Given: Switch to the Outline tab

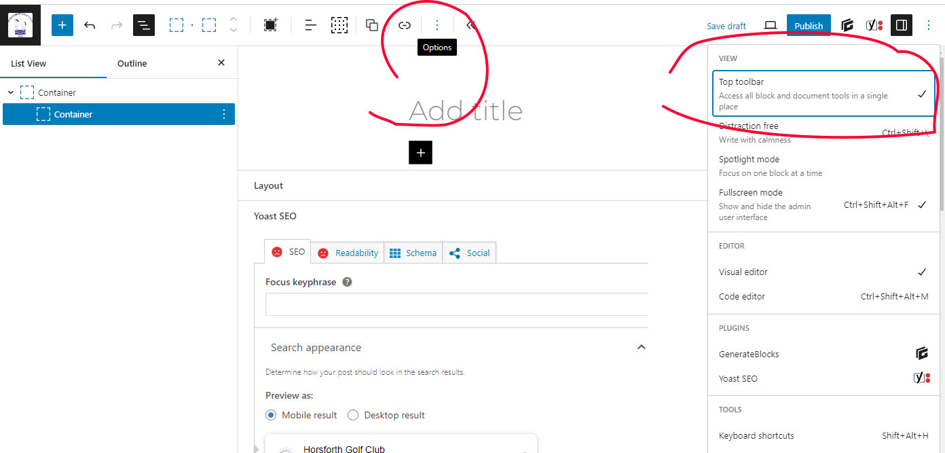Looking at the screenshot, I should [x=132, y=63].
